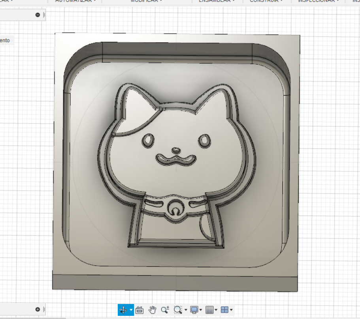Select the Pan hand tool
360x319 pixels.
[x=152, y=310]
